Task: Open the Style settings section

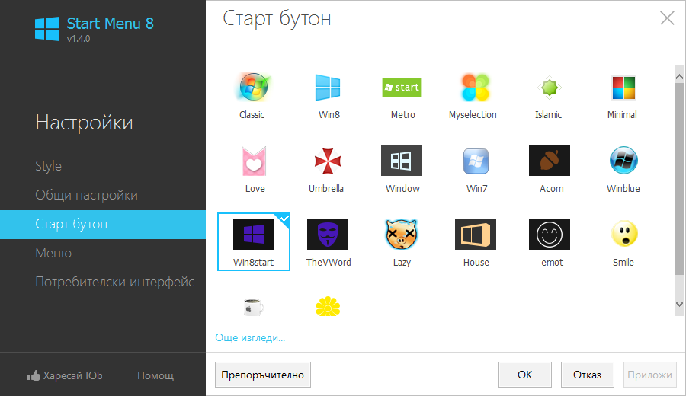Action: (49, 166)
